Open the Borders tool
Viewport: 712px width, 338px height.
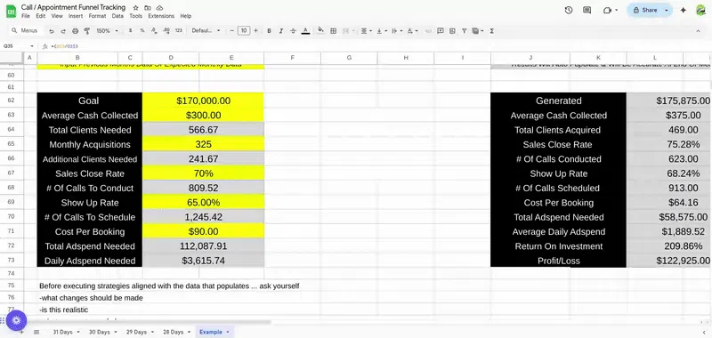333,31
